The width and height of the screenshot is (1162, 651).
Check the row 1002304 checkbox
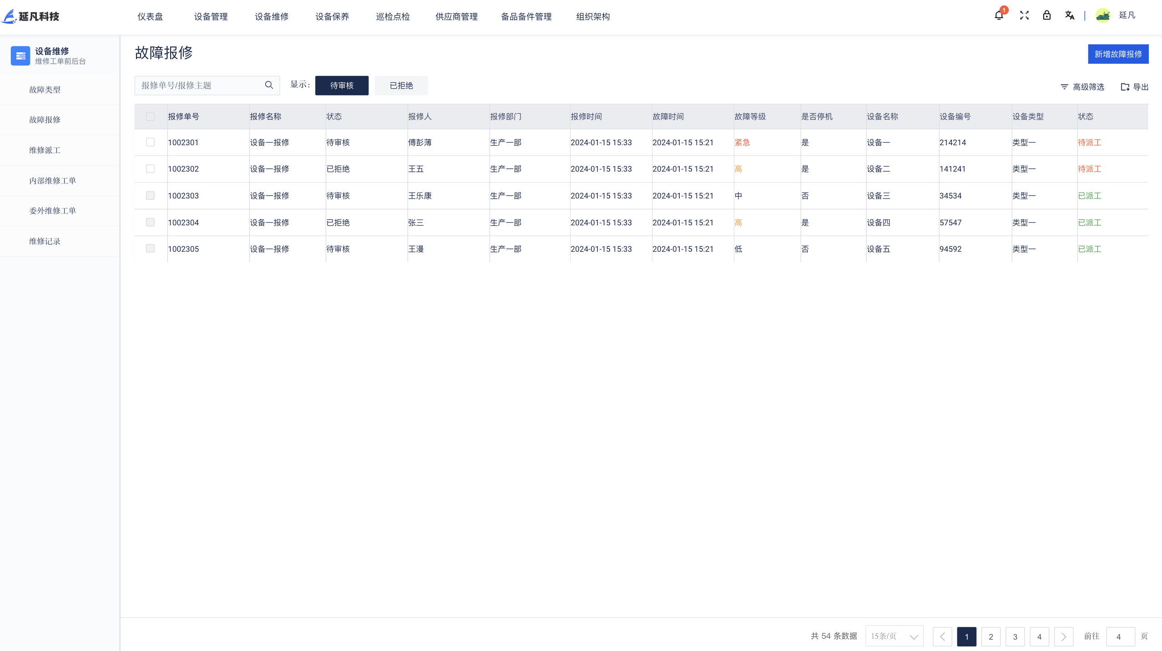click(x=150, y=222)
